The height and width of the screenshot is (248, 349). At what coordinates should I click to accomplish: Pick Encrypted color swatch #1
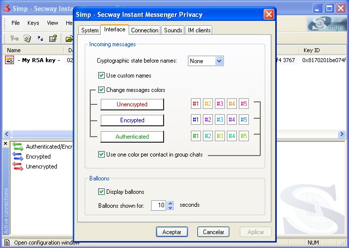coord(196,120)
